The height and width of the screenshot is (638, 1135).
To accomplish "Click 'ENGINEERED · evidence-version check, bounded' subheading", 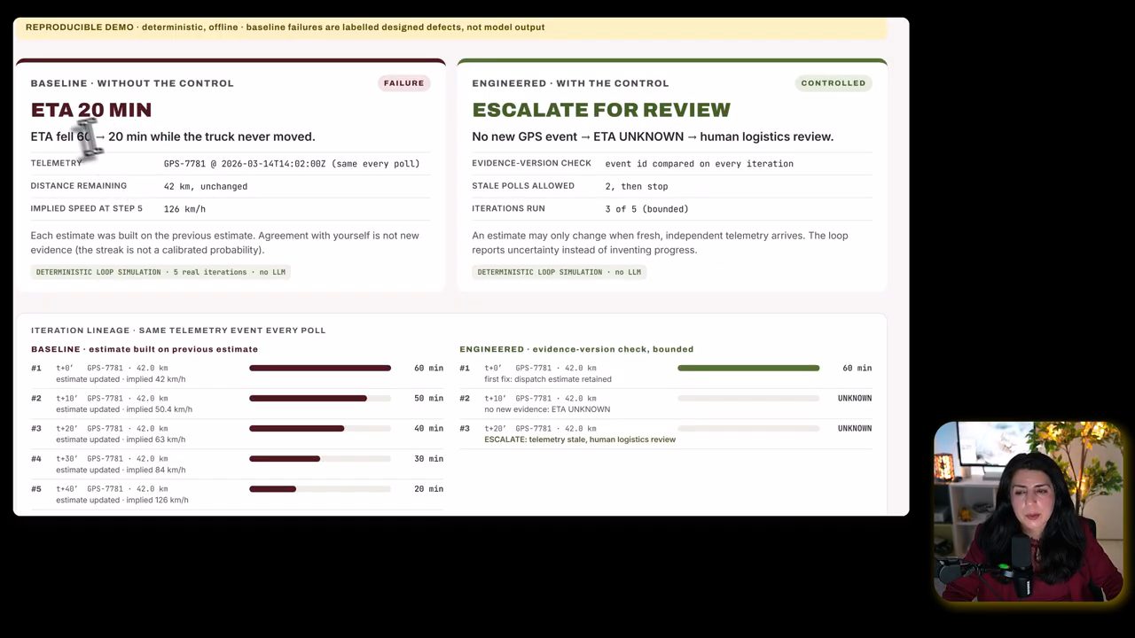I will pyautogui.click(x=576, y=349).
